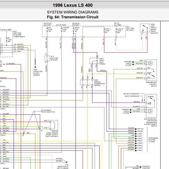This screenshot has height=169, width=169.
Task: Click the PWR IND arrow label
Action: click(140, 129)
